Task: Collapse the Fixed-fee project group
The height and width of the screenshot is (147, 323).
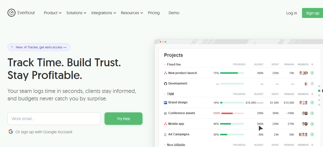Action: pos(165,65)
